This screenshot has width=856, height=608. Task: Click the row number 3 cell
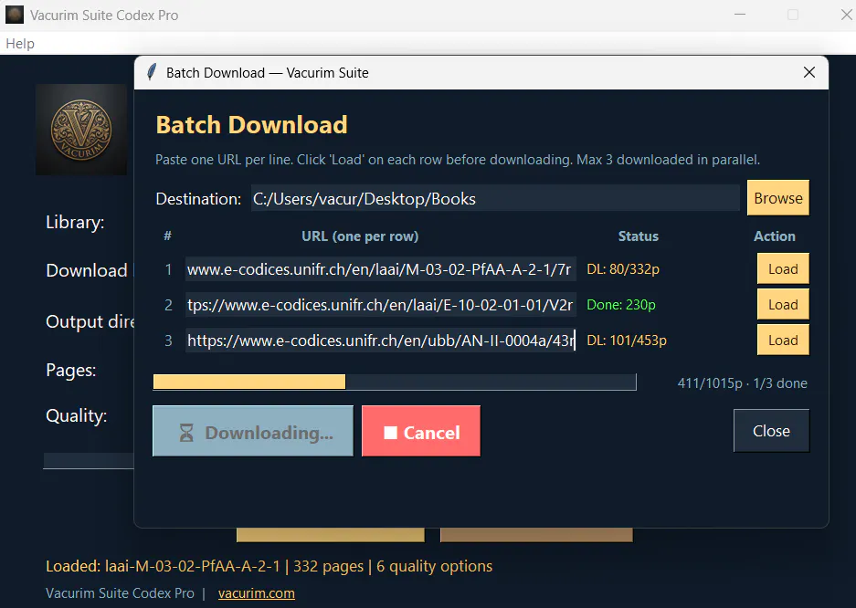pyautogui.click(x=168, y=341)
